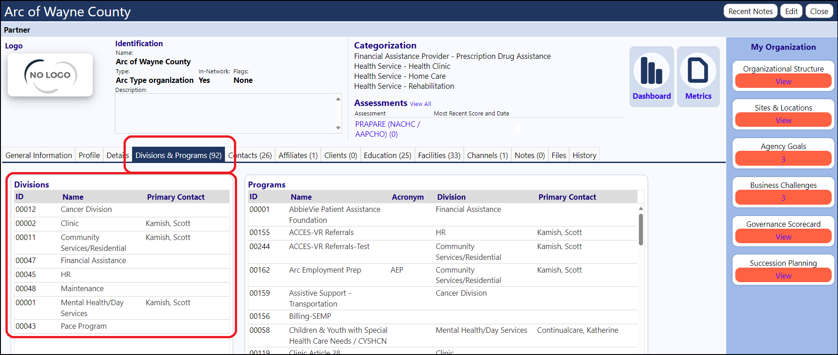Select Maintenance division row

pyautogui.click(x=122, y=289)
